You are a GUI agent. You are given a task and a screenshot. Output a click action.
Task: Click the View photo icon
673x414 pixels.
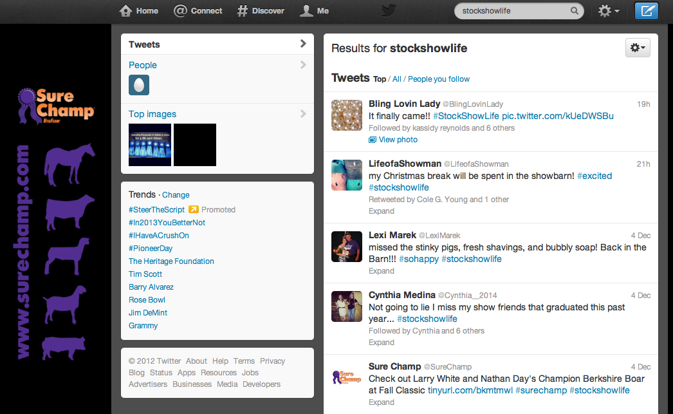tap(372, 140)
